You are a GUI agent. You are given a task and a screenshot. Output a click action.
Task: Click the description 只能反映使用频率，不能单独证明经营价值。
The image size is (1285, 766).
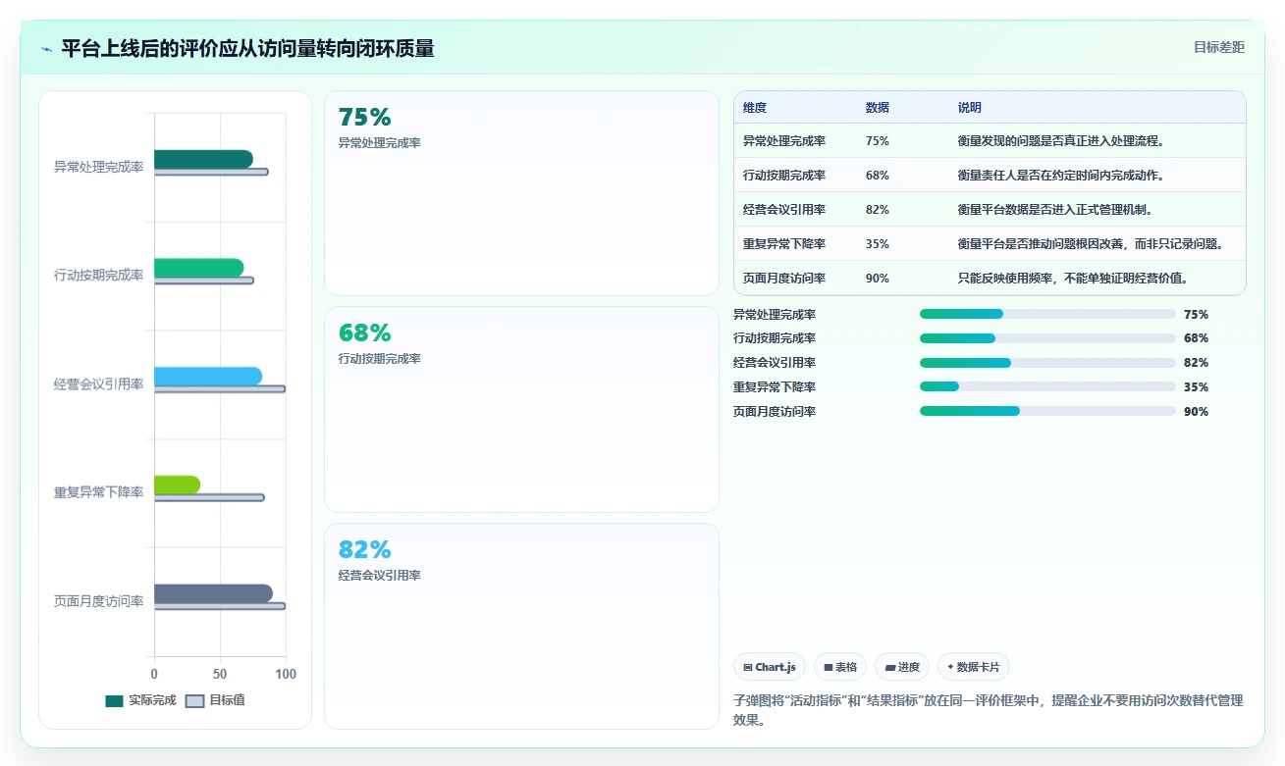(x=1074, y=279)
